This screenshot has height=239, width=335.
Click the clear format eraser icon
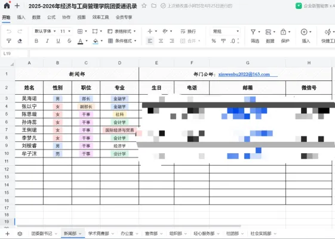click(20, 41)
